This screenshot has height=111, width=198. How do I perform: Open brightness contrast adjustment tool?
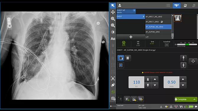113,32
